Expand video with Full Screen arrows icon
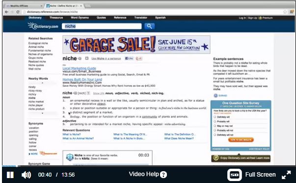This screenshot has width=296, height=183. (x=286, y=175)
